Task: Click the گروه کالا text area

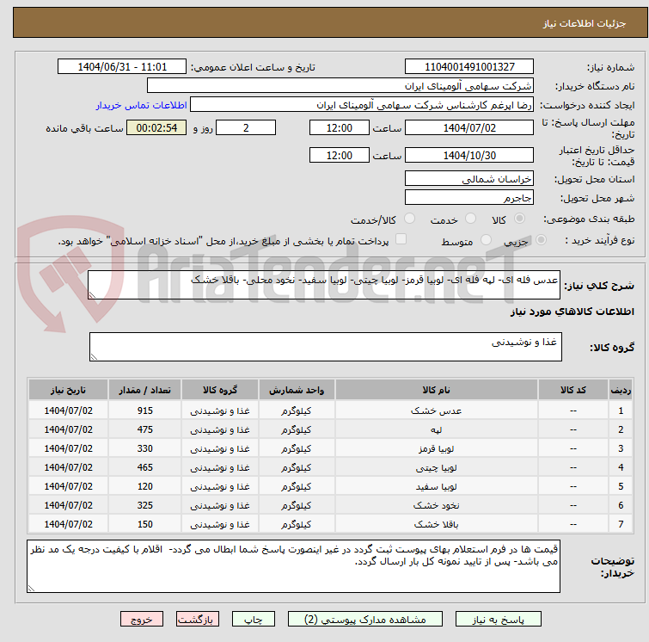Action: pos(325,347)
